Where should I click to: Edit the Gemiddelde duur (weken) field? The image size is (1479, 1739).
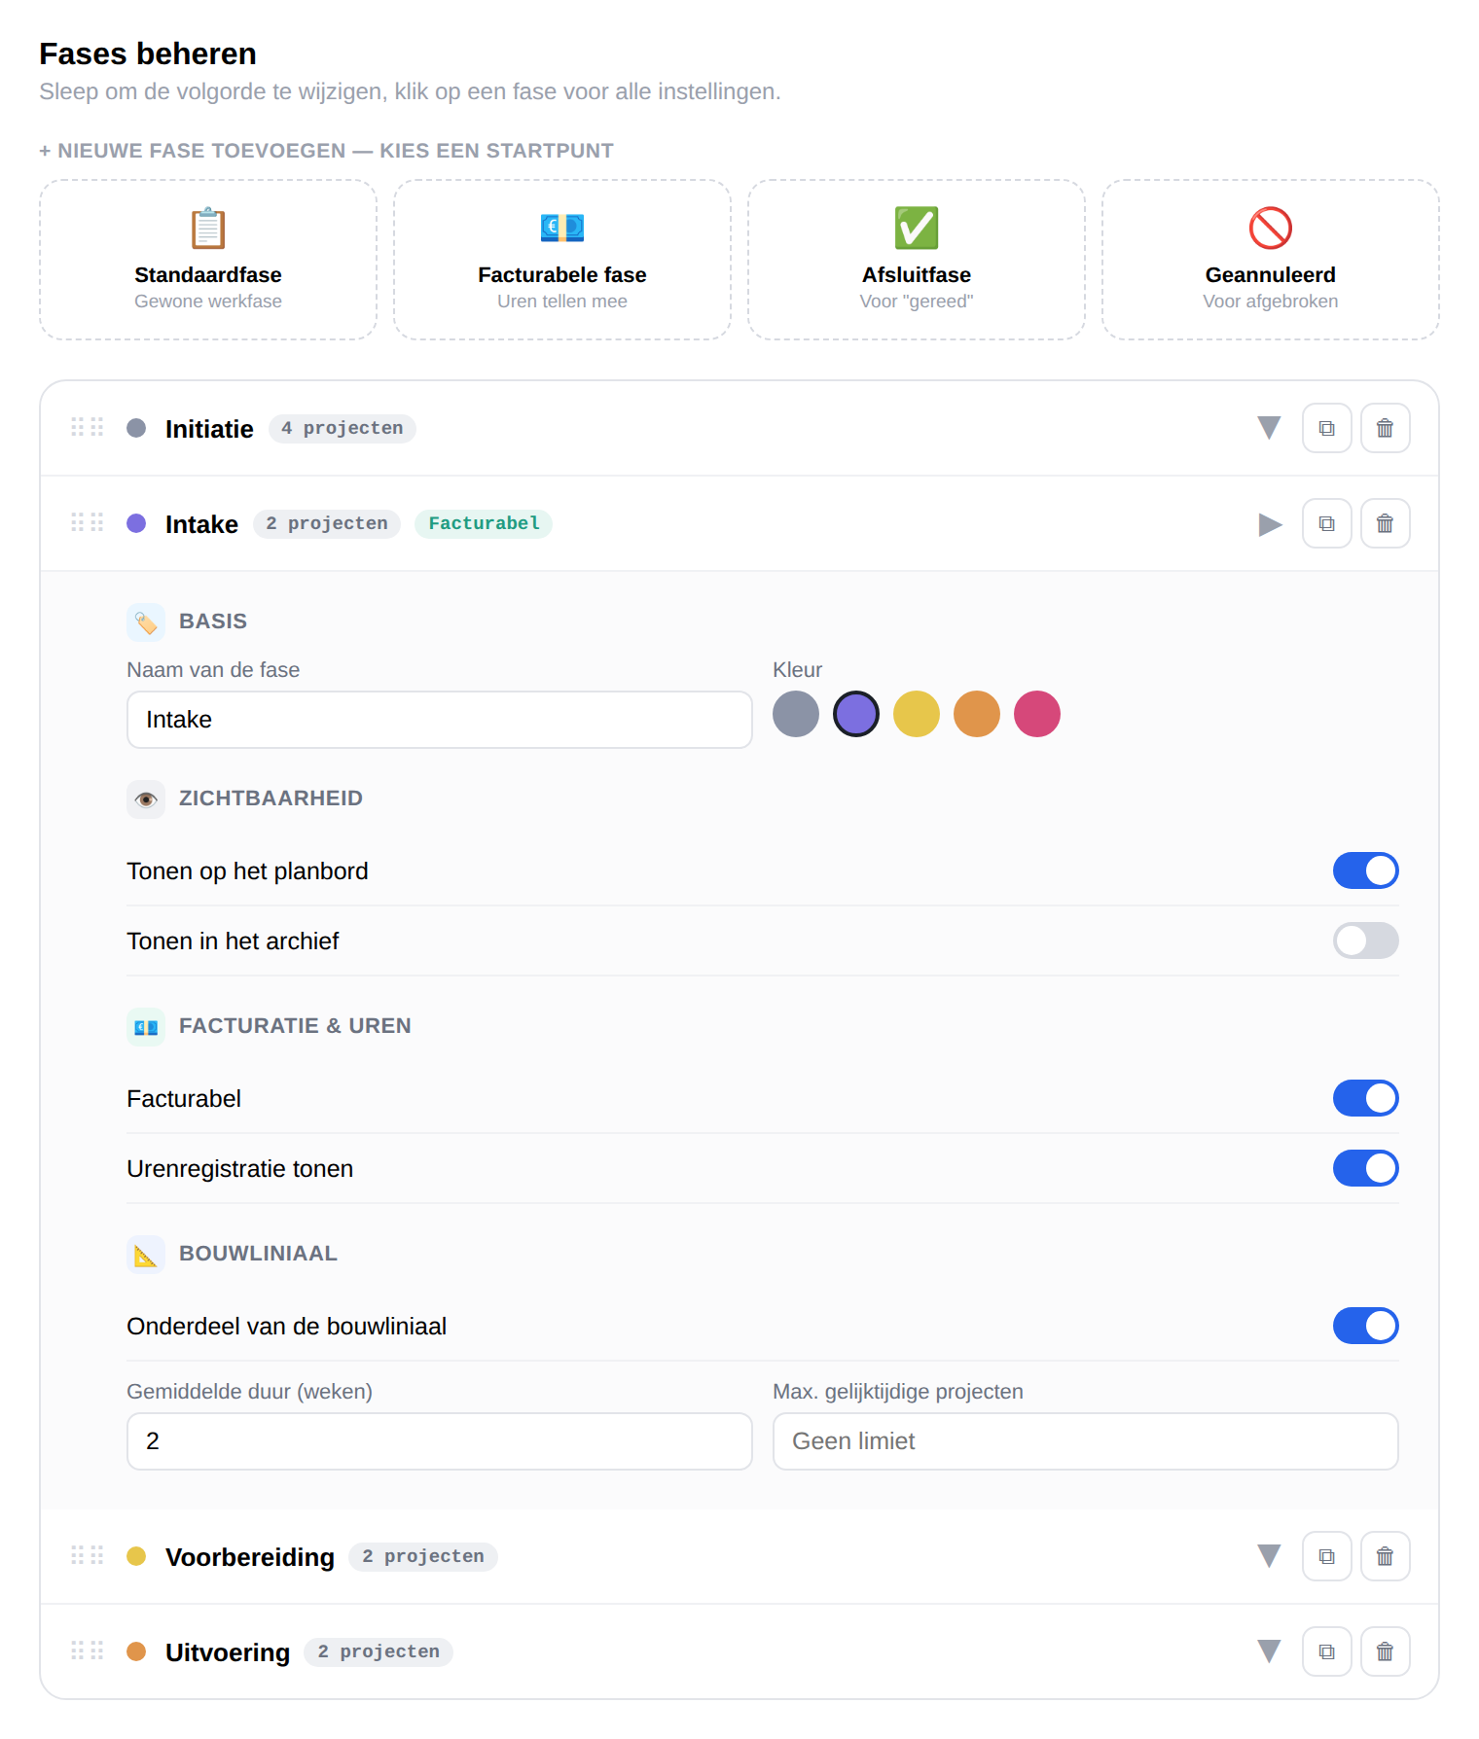click(x=440, y=1441)
